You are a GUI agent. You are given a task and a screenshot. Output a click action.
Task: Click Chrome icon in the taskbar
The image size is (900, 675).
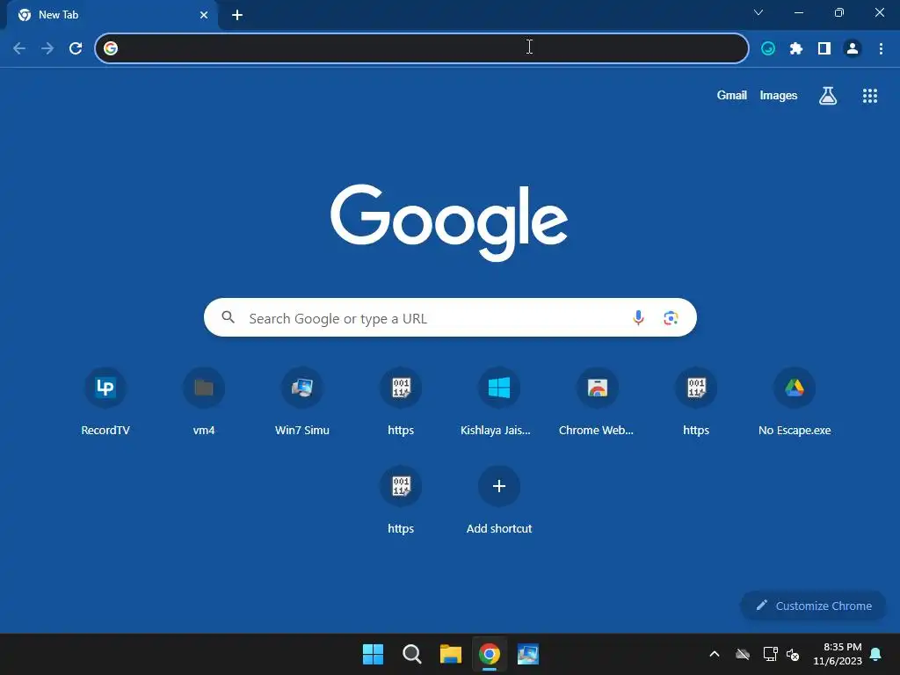[x=489, y=654]
